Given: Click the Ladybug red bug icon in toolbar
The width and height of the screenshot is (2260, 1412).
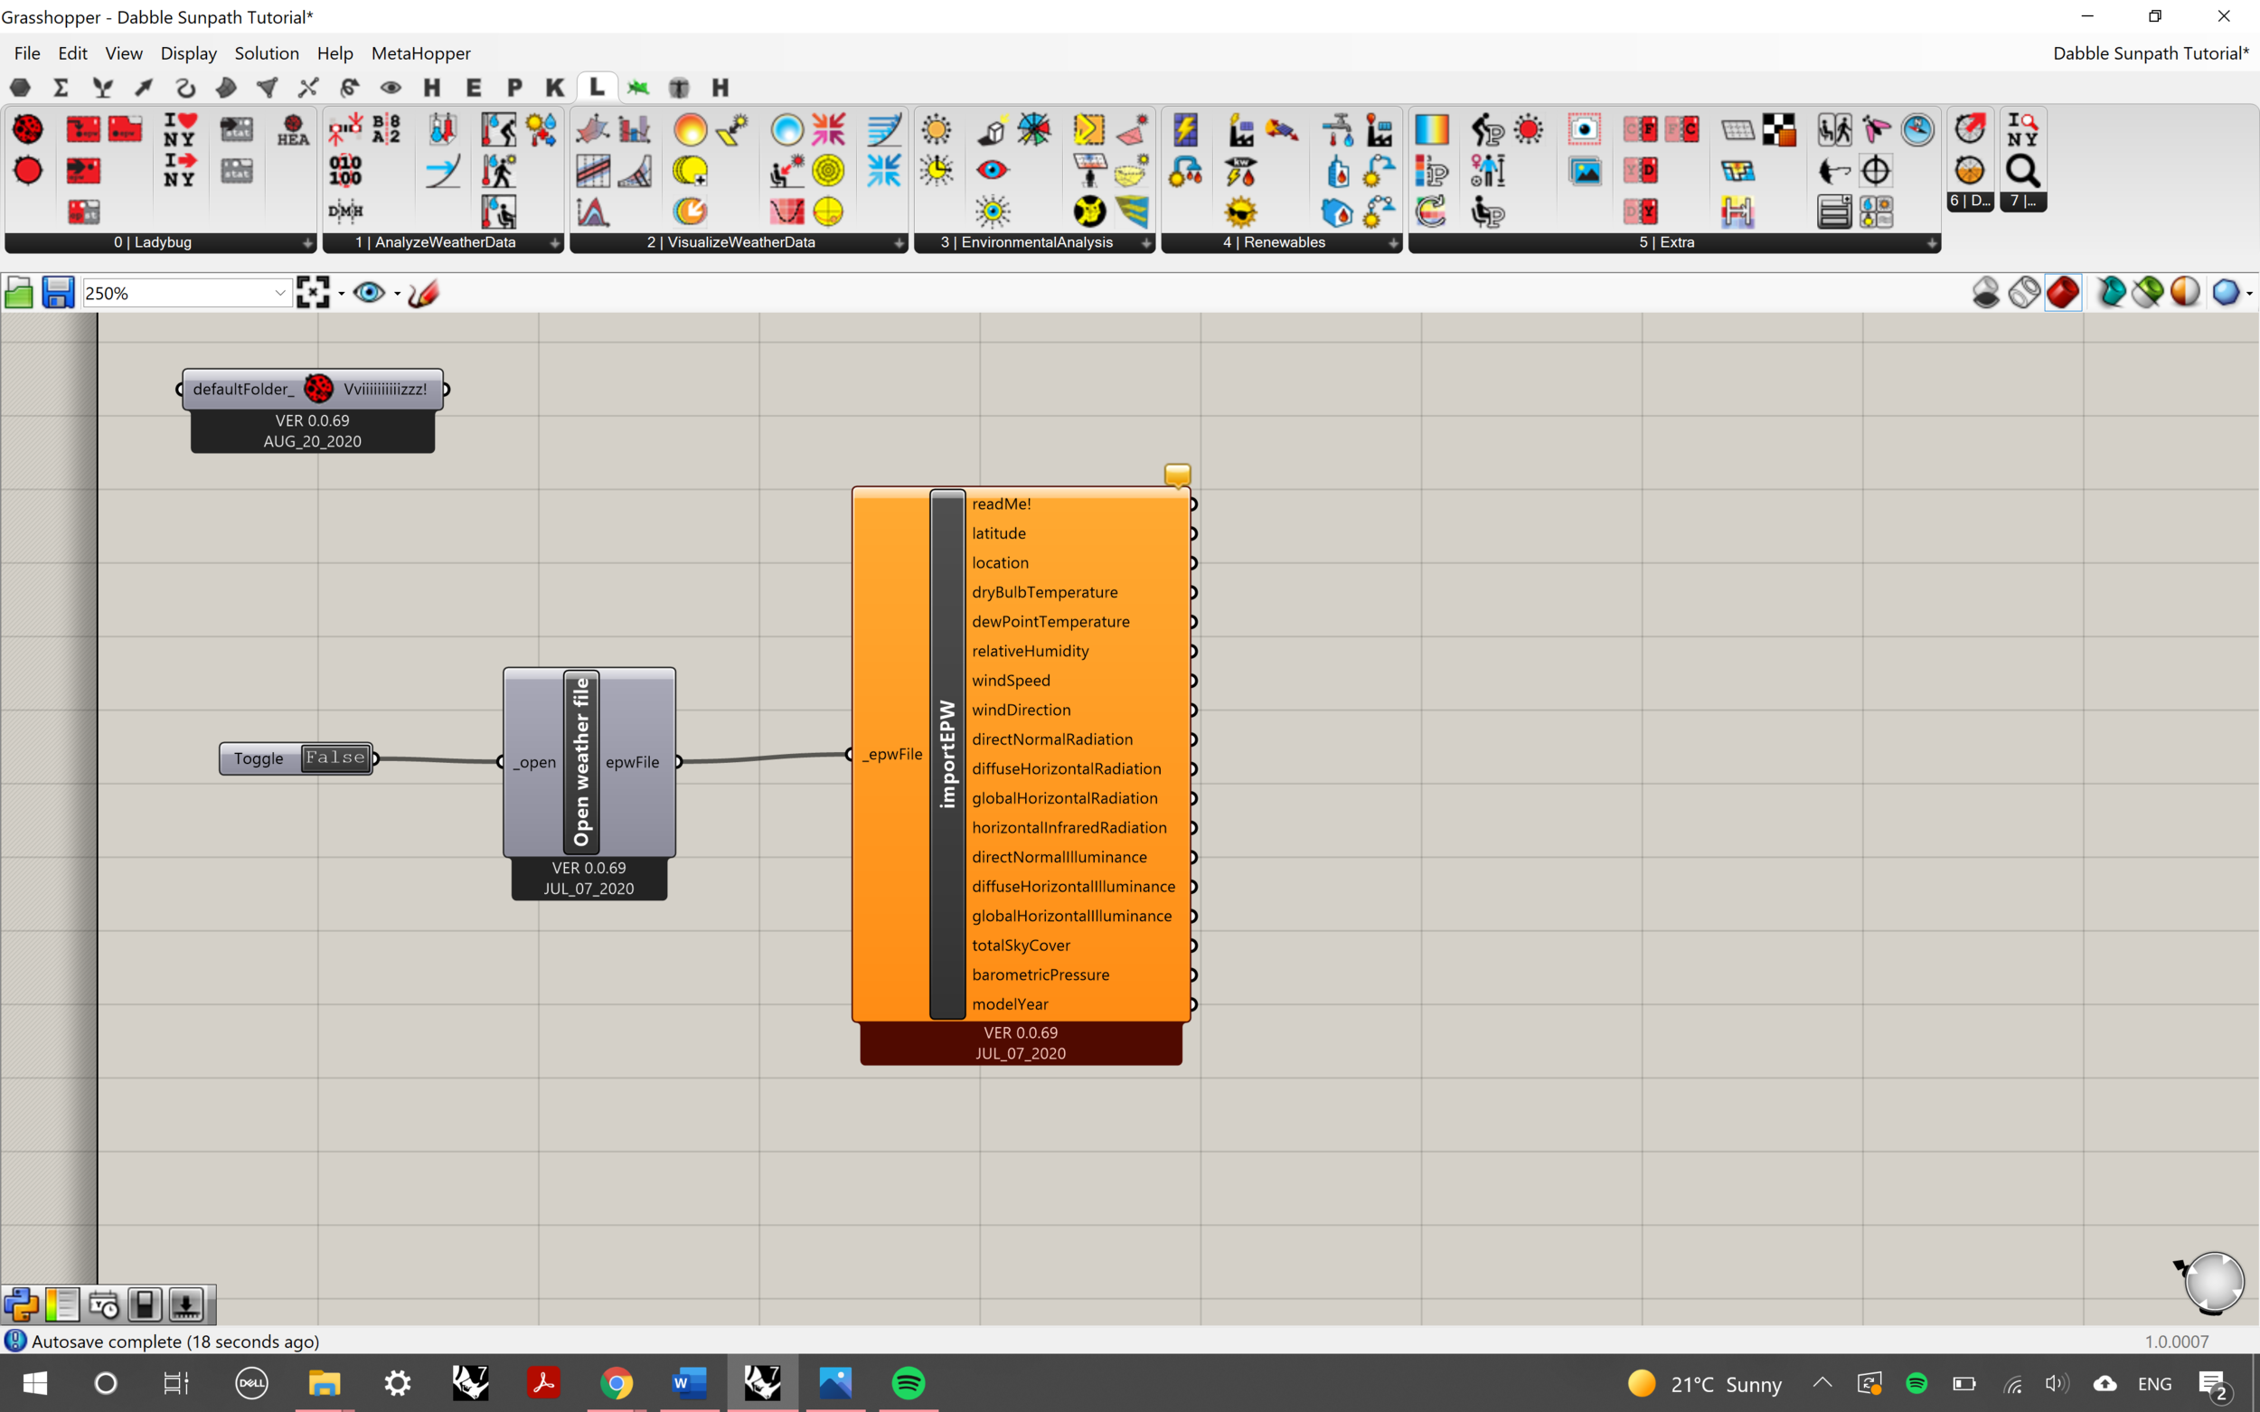Looking at the screenshot, I should click(x=28, y=130).
